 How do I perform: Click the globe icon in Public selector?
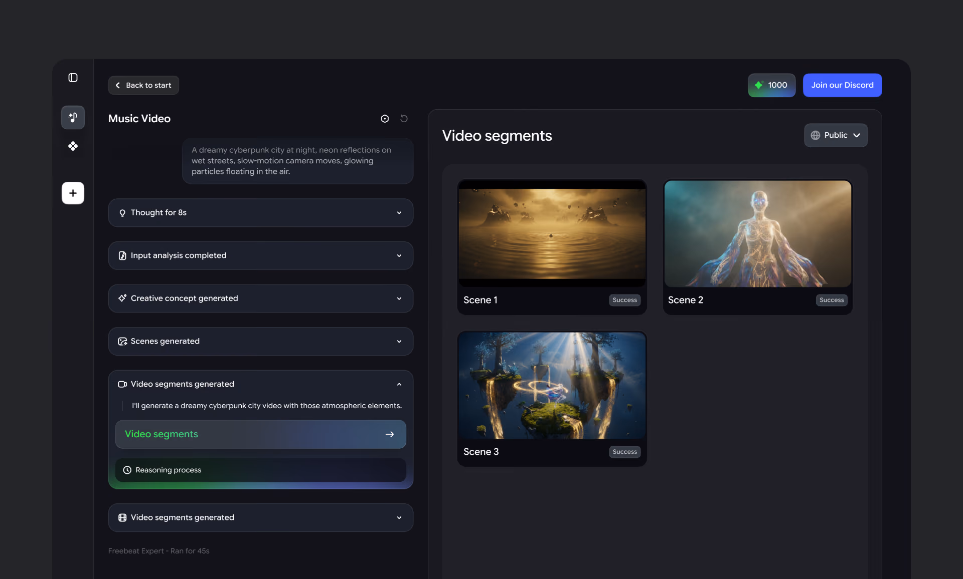[x=816, y=135]
